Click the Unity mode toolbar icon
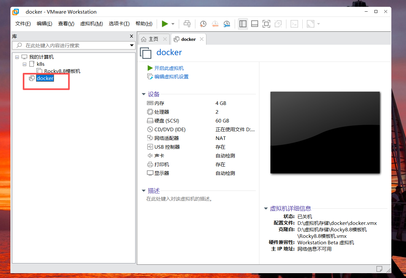The width and height of the screenshot is (406, 278). click(278, 24)
